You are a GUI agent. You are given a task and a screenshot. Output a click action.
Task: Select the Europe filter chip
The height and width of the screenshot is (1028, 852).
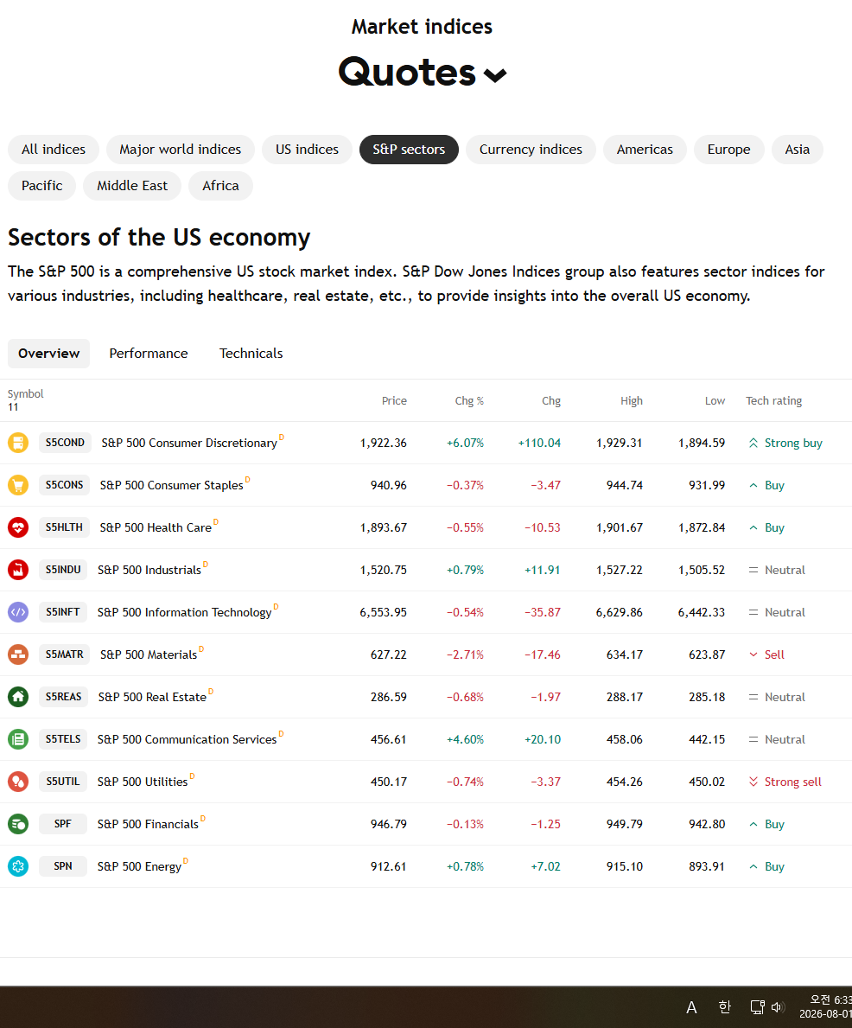coord(728,150)
